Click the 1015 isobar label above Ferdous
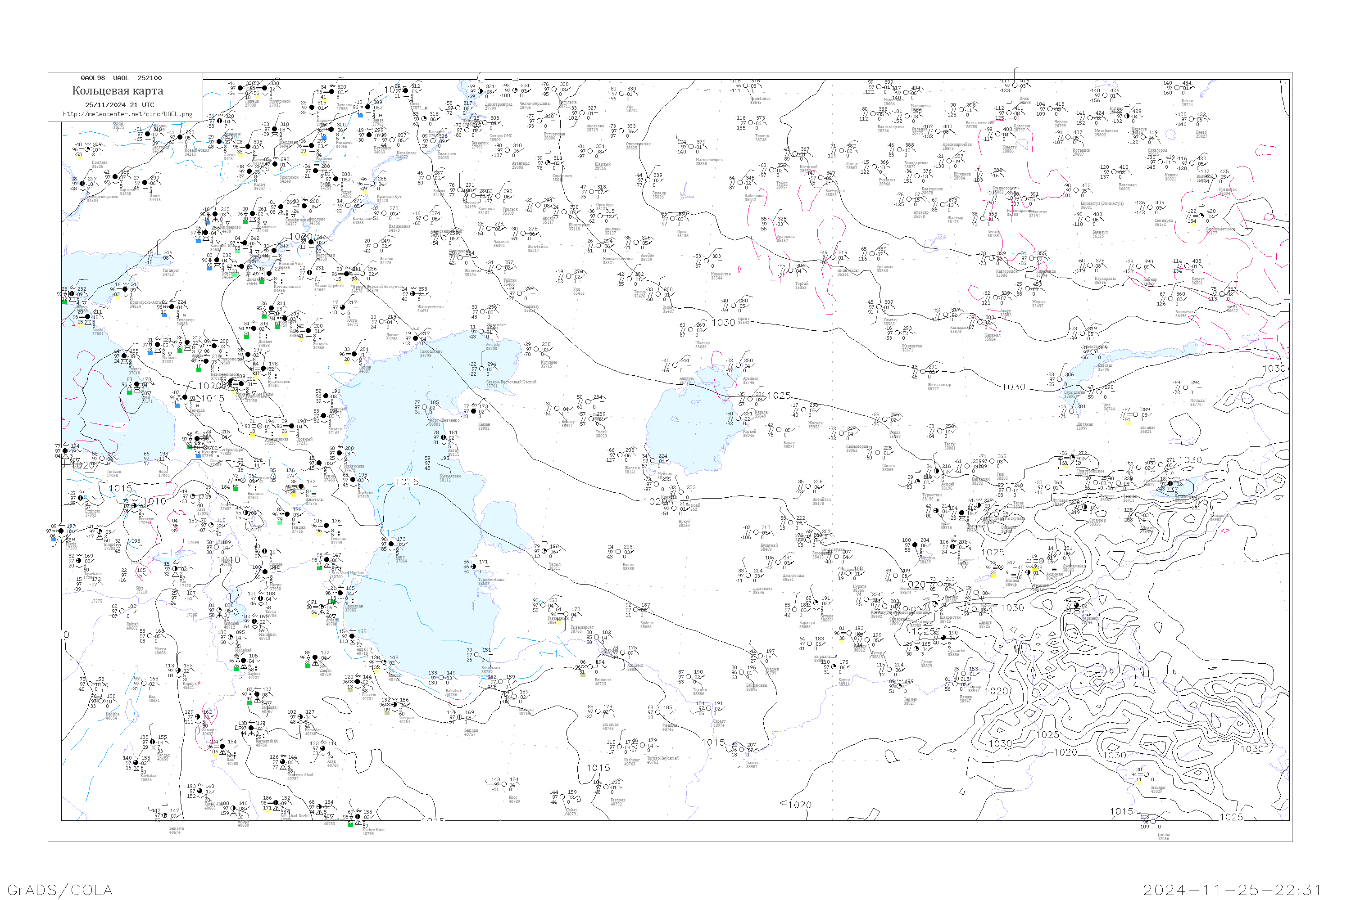The height and width of the screenshot is (900, 1351). click(598, 768)
